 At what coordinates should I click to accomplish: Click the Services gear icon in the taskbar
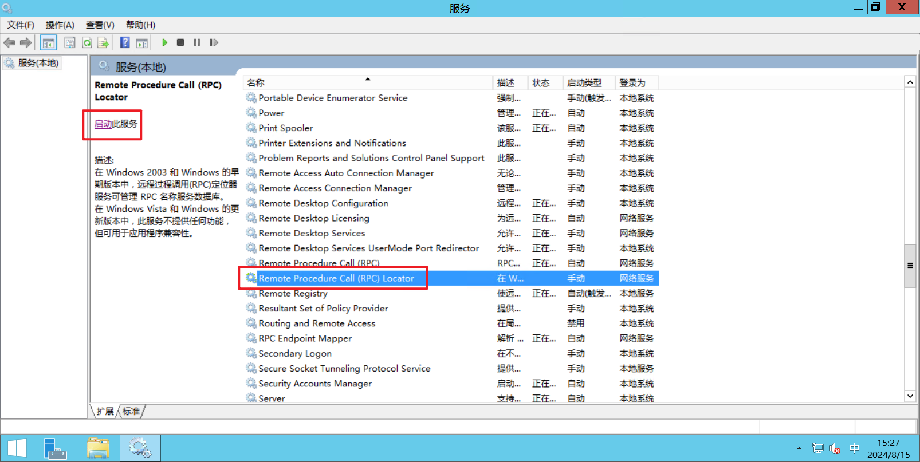[140, 448]
